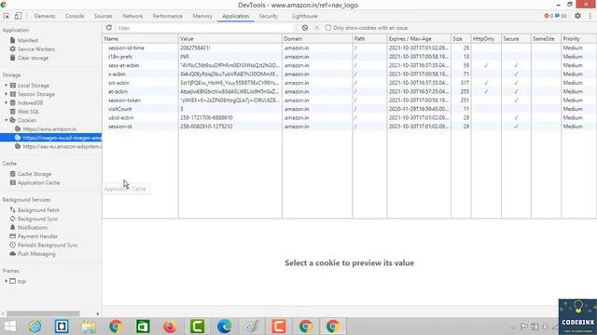Open File Explorer from the taskbar
Viewport: 597px width, 335px height.
pos(89,327)
